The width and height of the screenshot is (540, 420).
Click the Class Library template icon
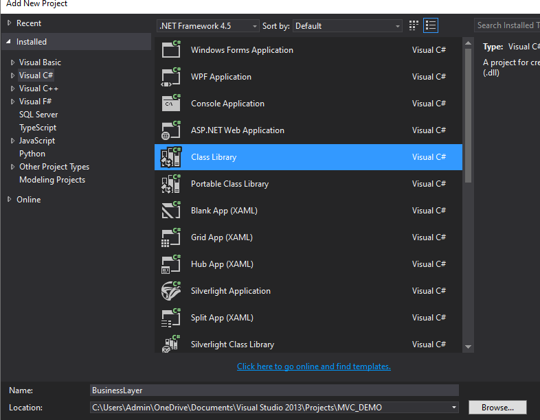point(171,157)
